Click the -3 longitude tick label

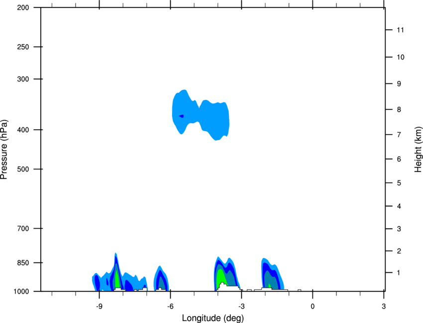click(x=241, y=307)
